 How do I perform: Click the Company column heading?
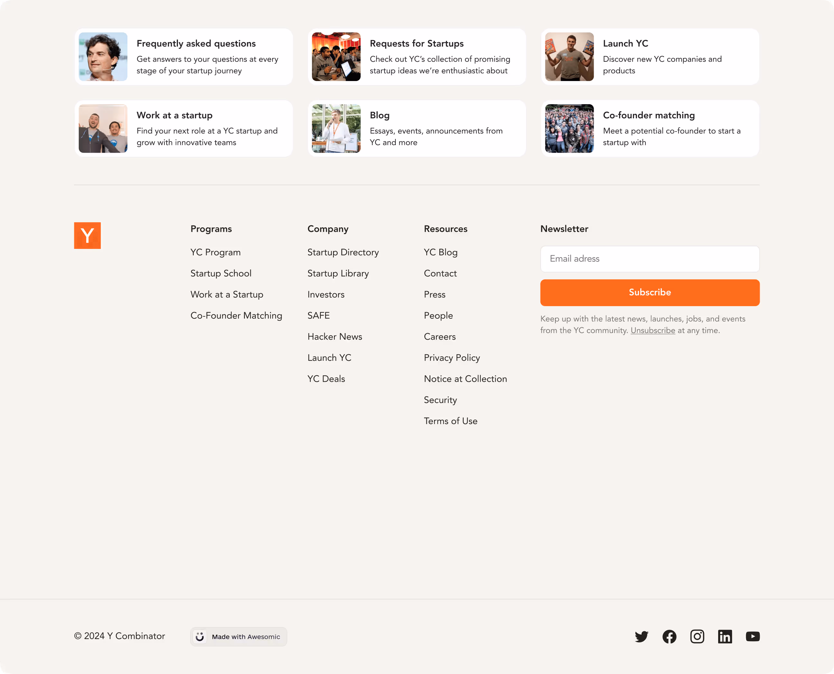click(328, 229)
